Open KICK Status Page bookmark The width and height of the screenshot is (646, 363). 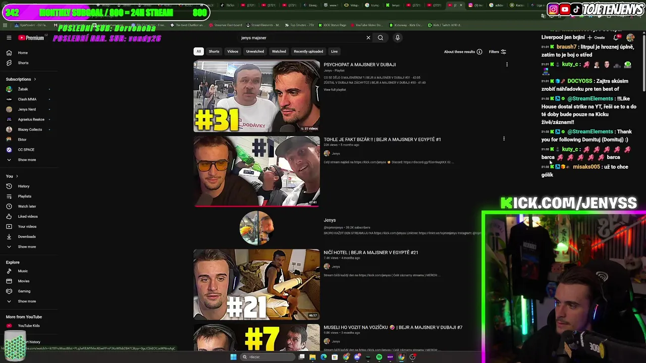pyautogui.click(x=332, y=25)
